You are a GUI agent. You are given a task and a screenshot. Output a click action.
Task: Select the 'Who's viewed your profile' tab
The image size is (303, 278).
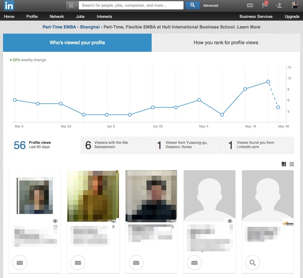point(77,43)
